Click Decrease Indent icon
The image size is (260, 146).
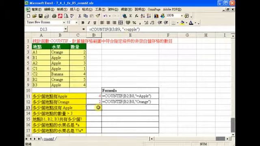click(x=160, y=23)
